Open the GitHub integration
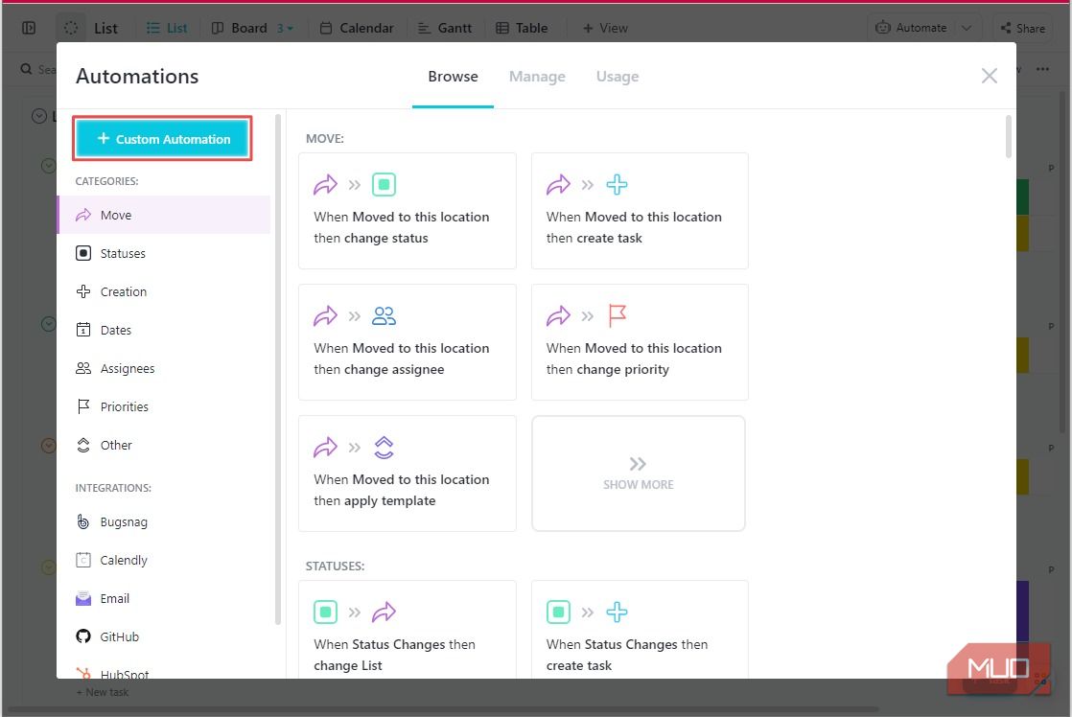The image size is (1072, 717). click(x=119, y=636)
